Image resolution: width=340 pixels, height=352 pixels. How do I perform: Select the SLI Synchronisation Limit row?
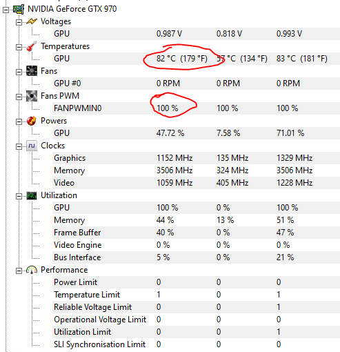click(x=196, y=344)
